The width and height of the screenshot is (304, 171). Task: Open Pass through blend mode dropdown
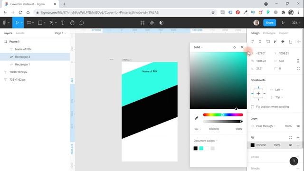coord(266,126)
